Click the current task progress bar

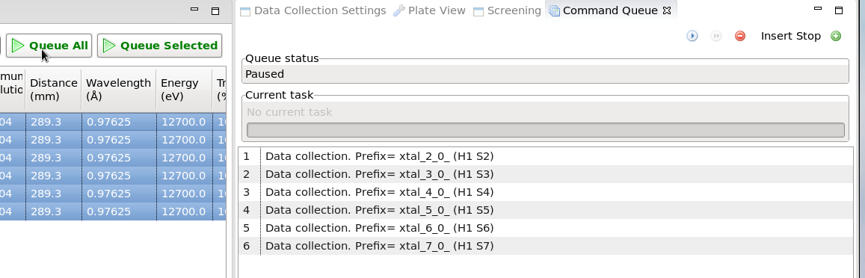546,129
